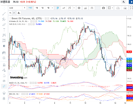
Task: Star Brent Oil as a favorite
Action: coord(131,2)
